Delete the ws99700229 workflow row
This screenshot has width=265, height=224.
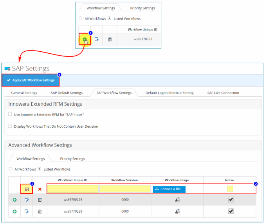pyautogui.click(x=40, y=200)
